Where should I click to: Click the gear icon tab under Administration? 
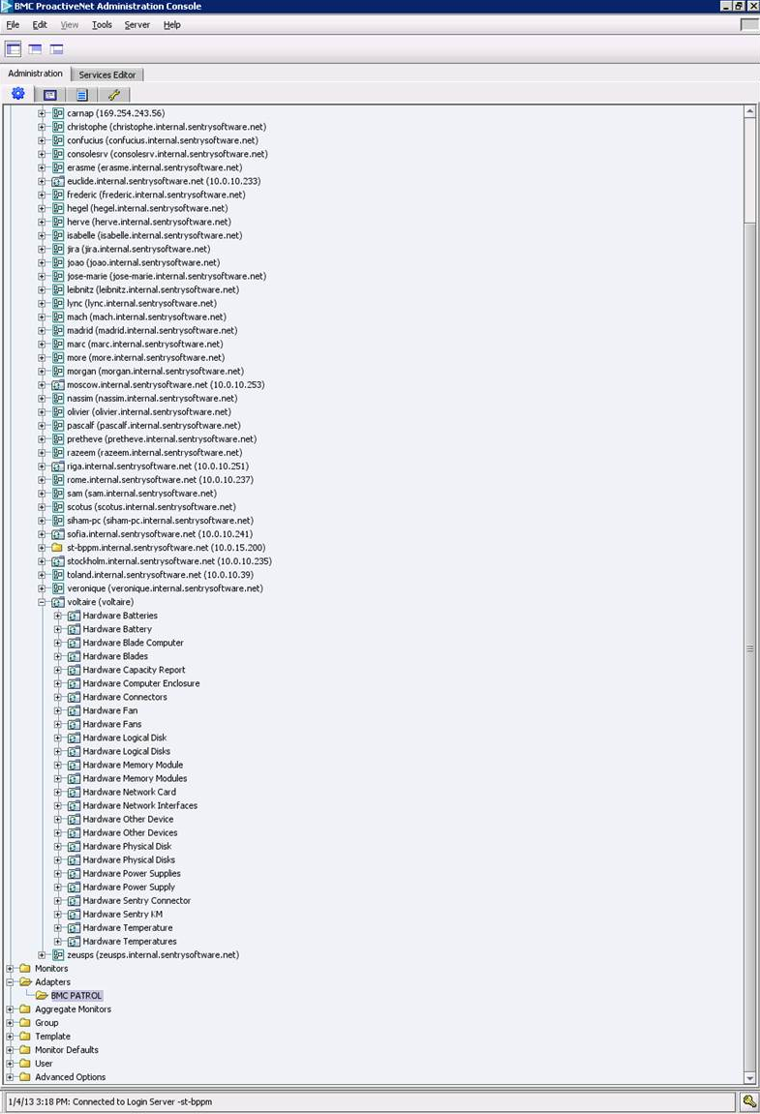[x=17, y=94]
